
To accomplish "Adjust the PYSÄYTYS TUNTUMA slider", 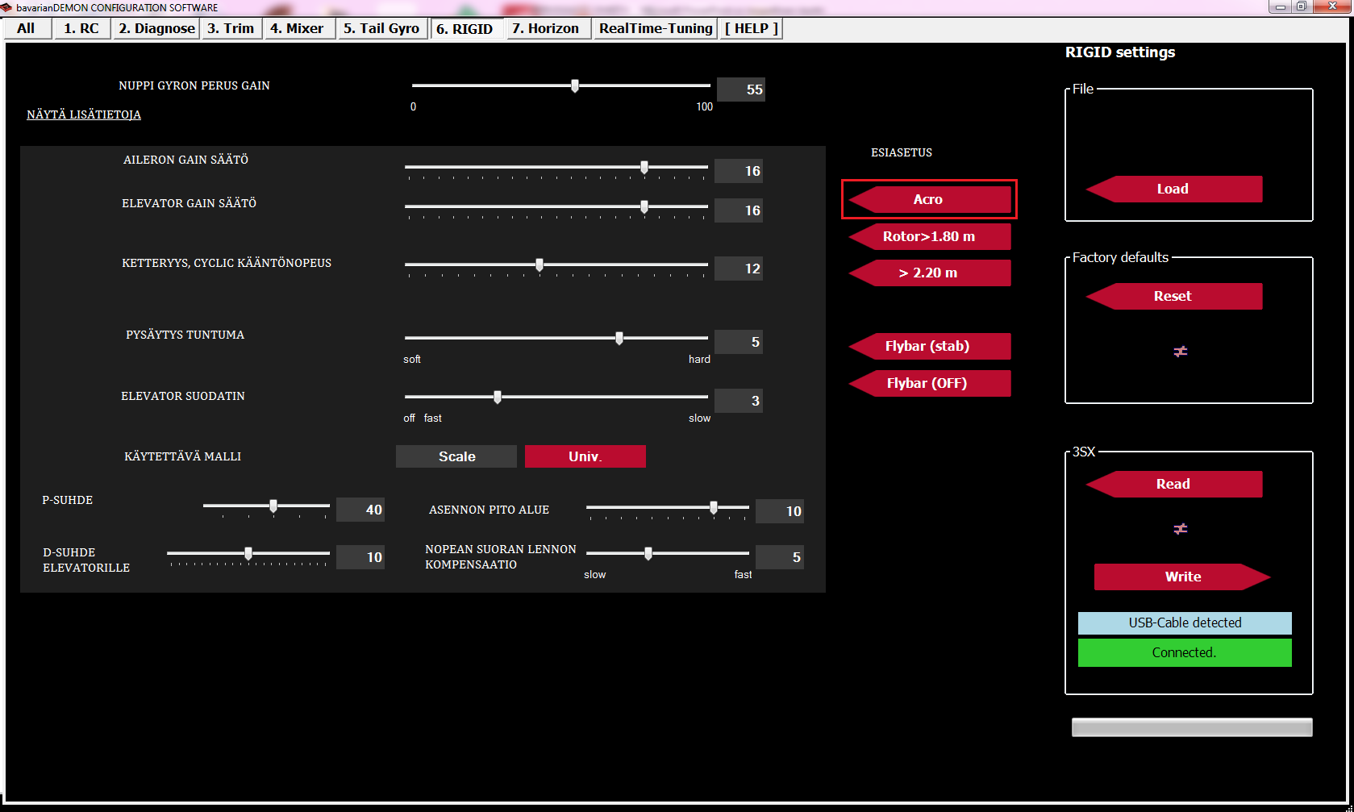I will point(556,339).
